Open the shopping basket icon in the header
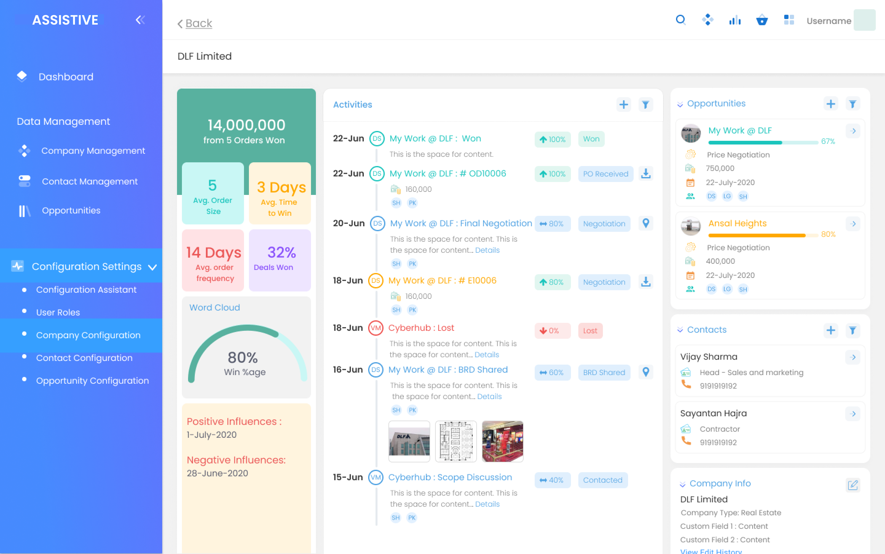This screenshot has height=554, width=885. (762, 20)
